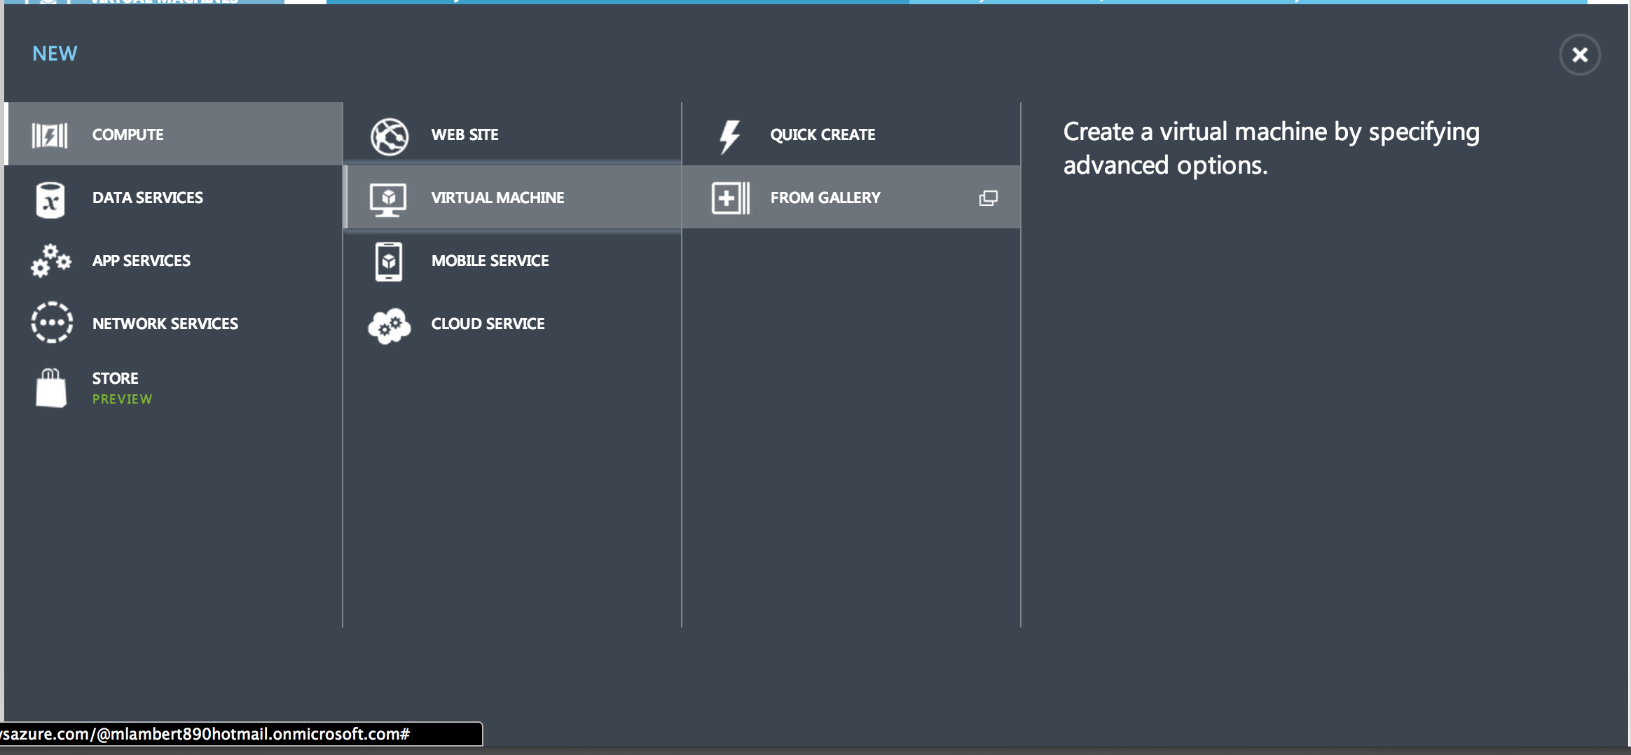Image resolution: width=1631 pixels, height=755 pixels.
Task: Pick the CLOUD SERVICE option text
Action: coord(488,324)
